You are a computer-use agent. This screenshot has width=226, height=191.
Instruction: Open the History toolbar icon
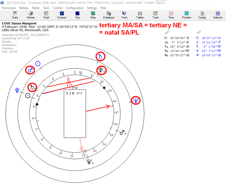point(31,15)
